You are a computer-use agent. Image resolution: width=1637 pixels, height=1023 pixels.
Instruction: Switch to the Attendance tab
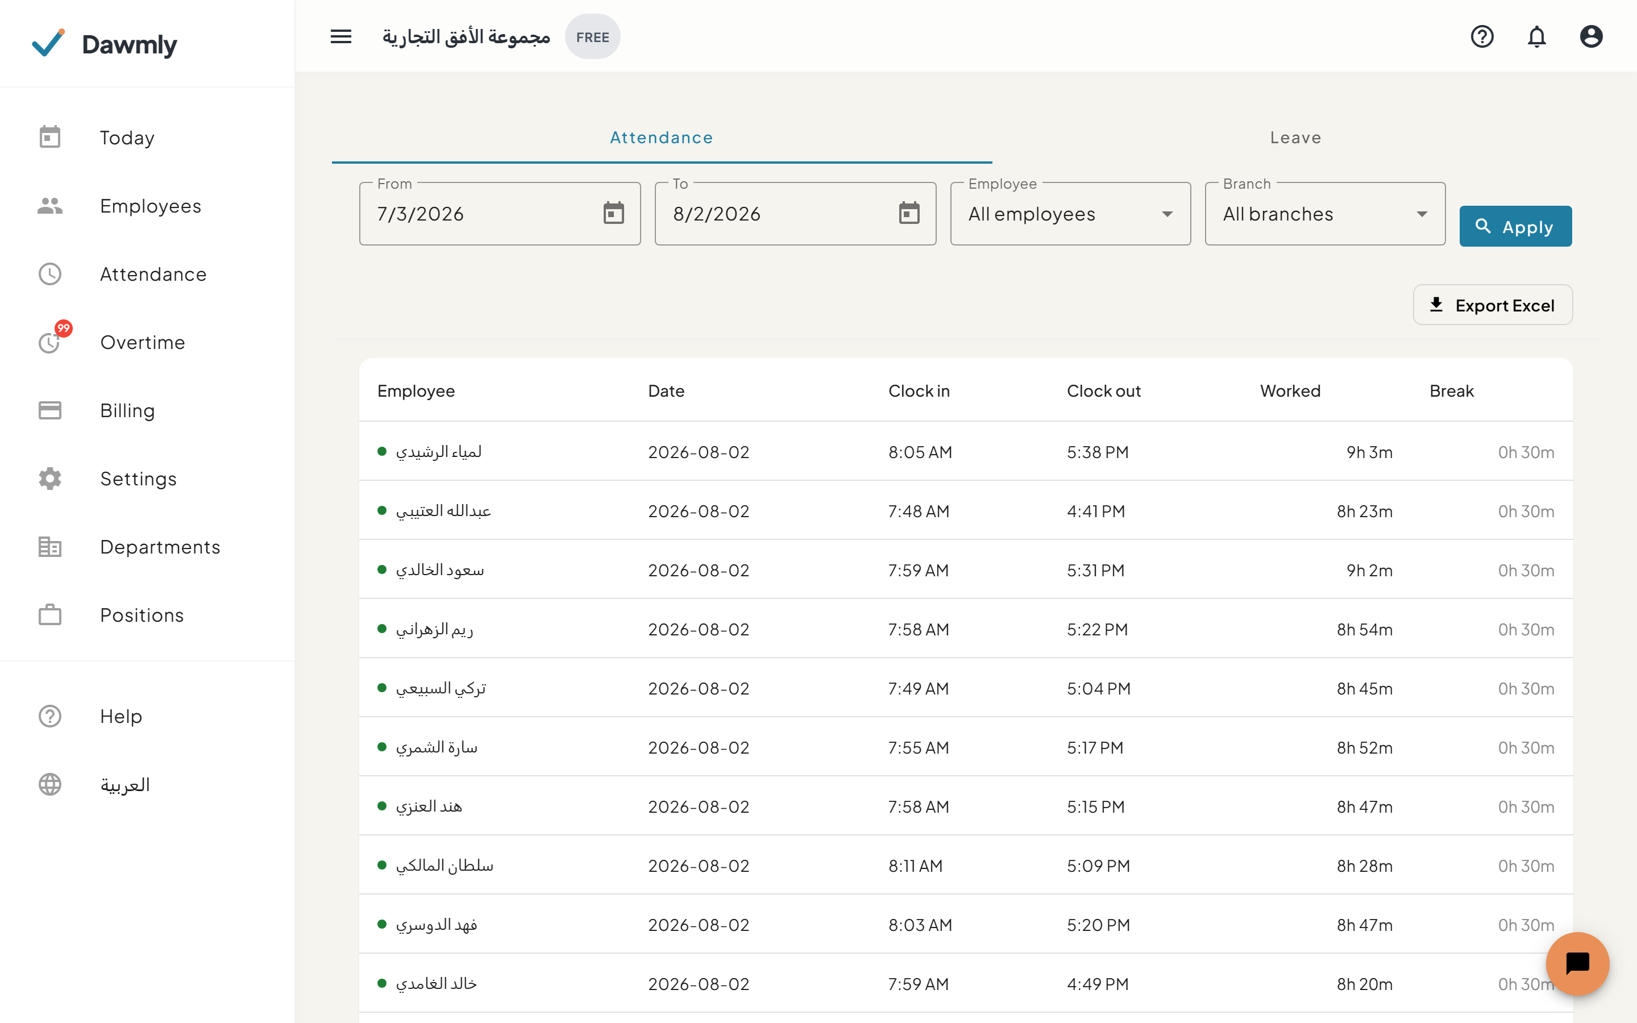tap(662, 138)
